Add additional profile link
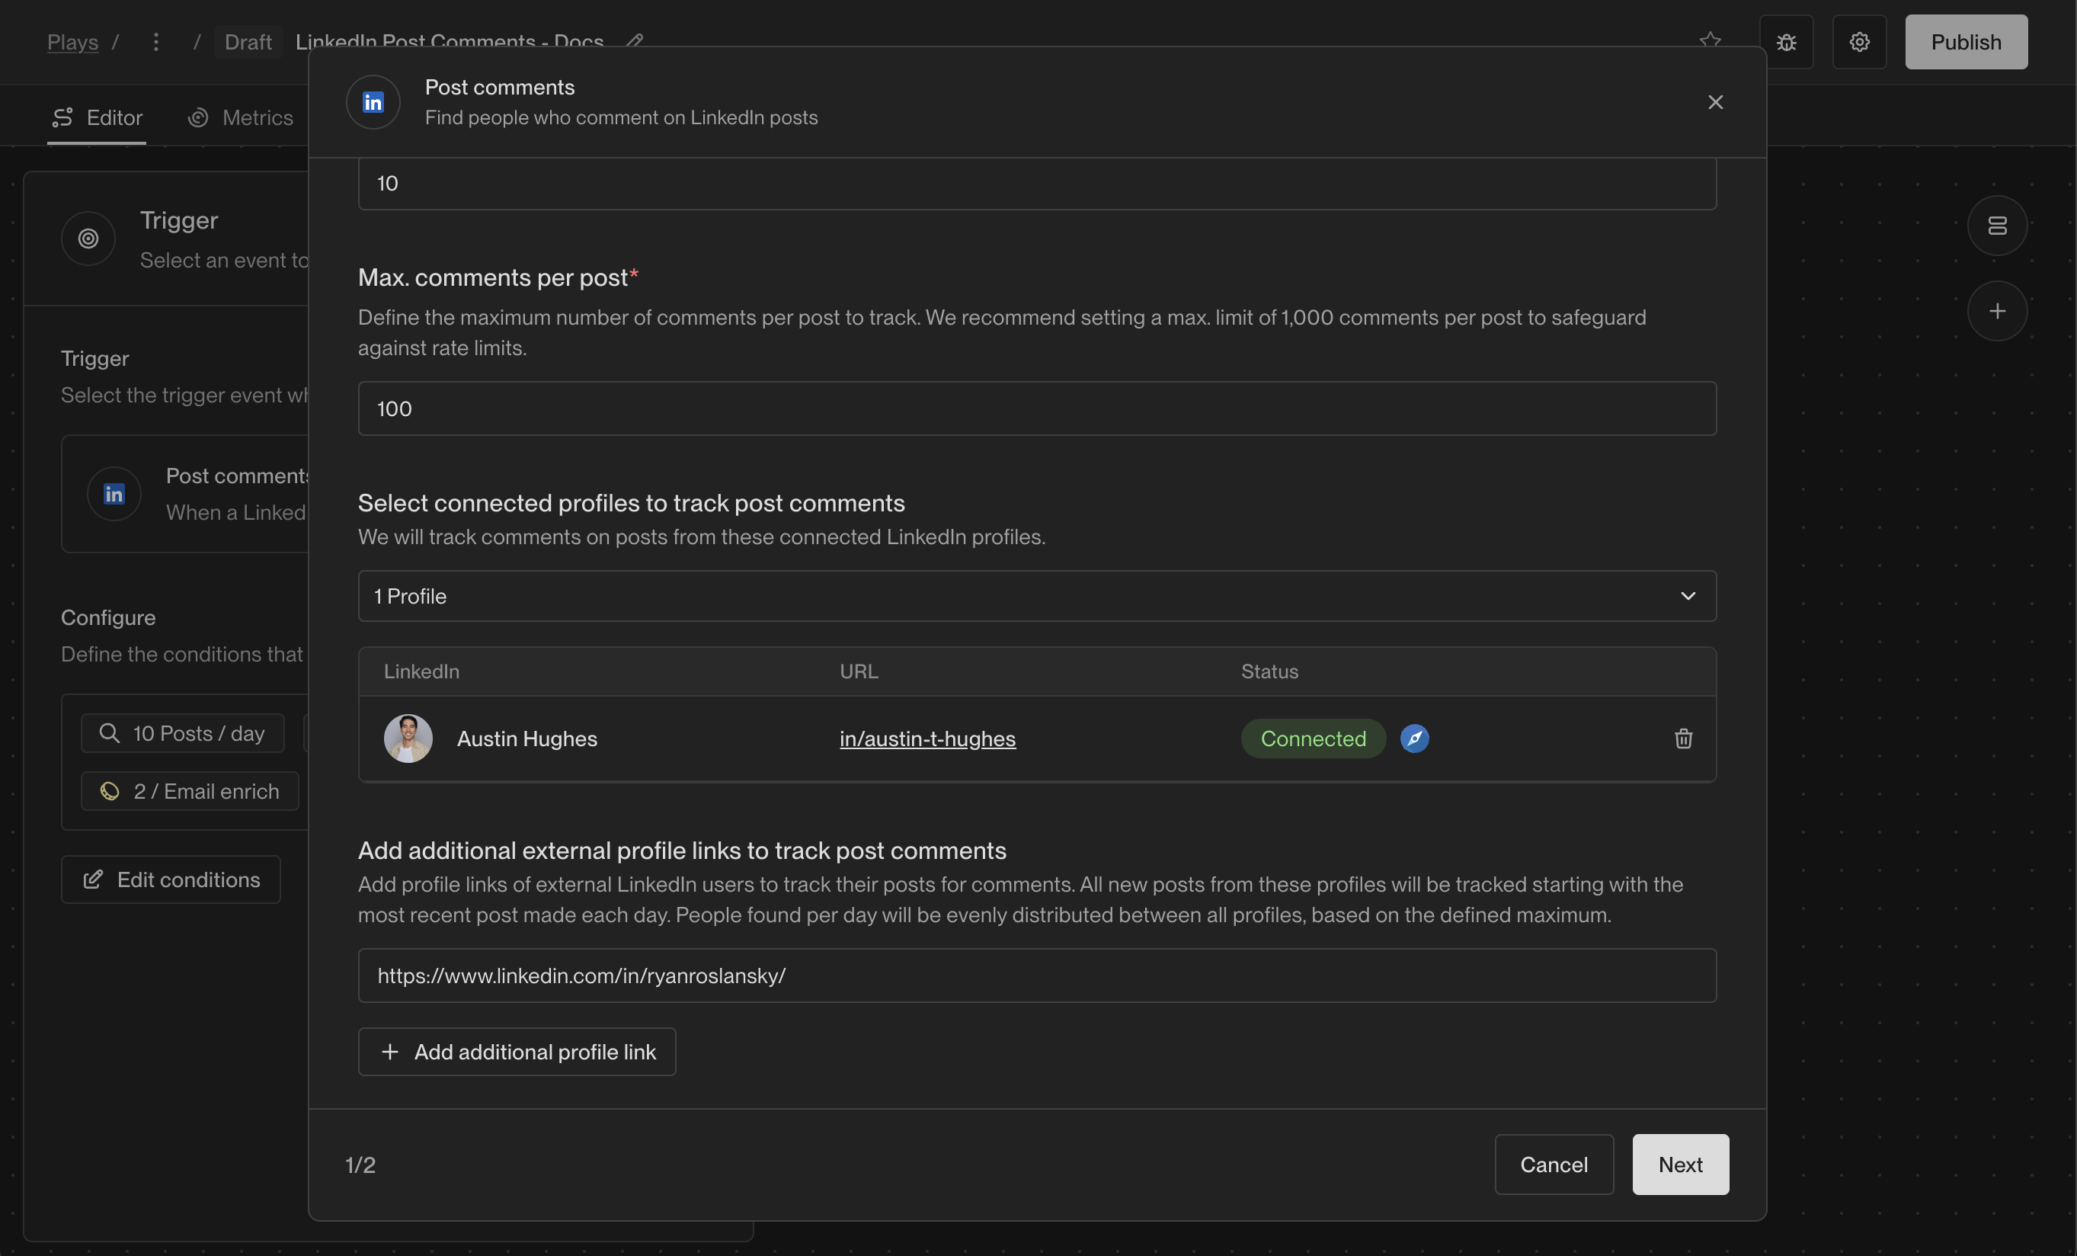 click(517, 1051)
